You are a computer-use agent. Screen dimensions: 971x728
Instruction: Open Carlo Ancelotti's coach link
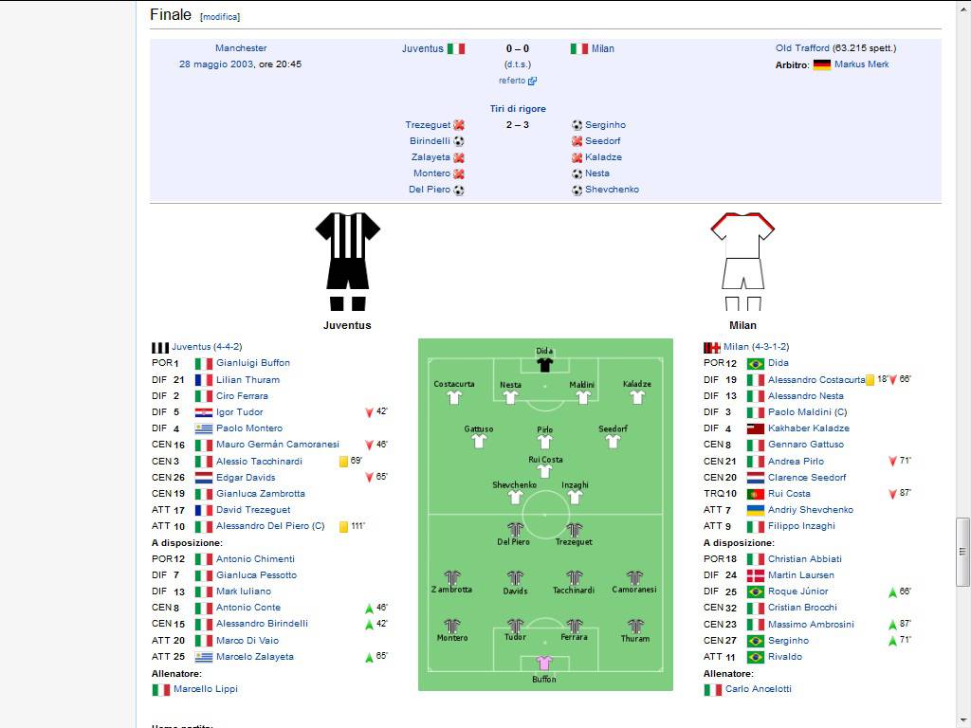758,689
